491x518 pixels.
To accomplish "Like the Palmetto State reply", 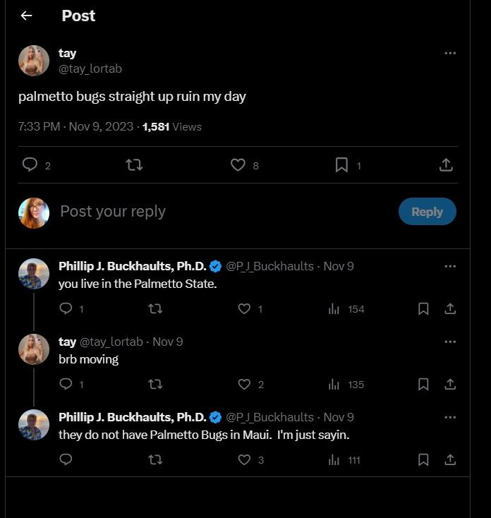I will 244,309.
